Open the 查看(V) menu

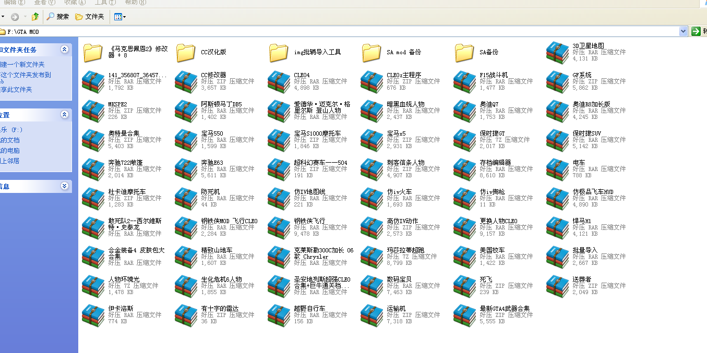pyautogui.click(x=44, y=3)
